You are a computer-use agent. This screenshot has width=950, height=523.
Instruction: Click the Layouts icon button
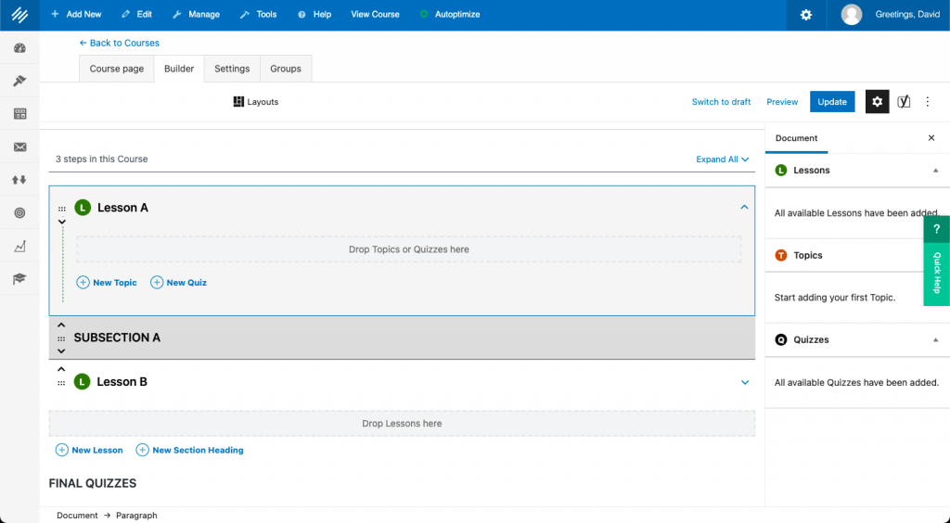coord(256,102)
